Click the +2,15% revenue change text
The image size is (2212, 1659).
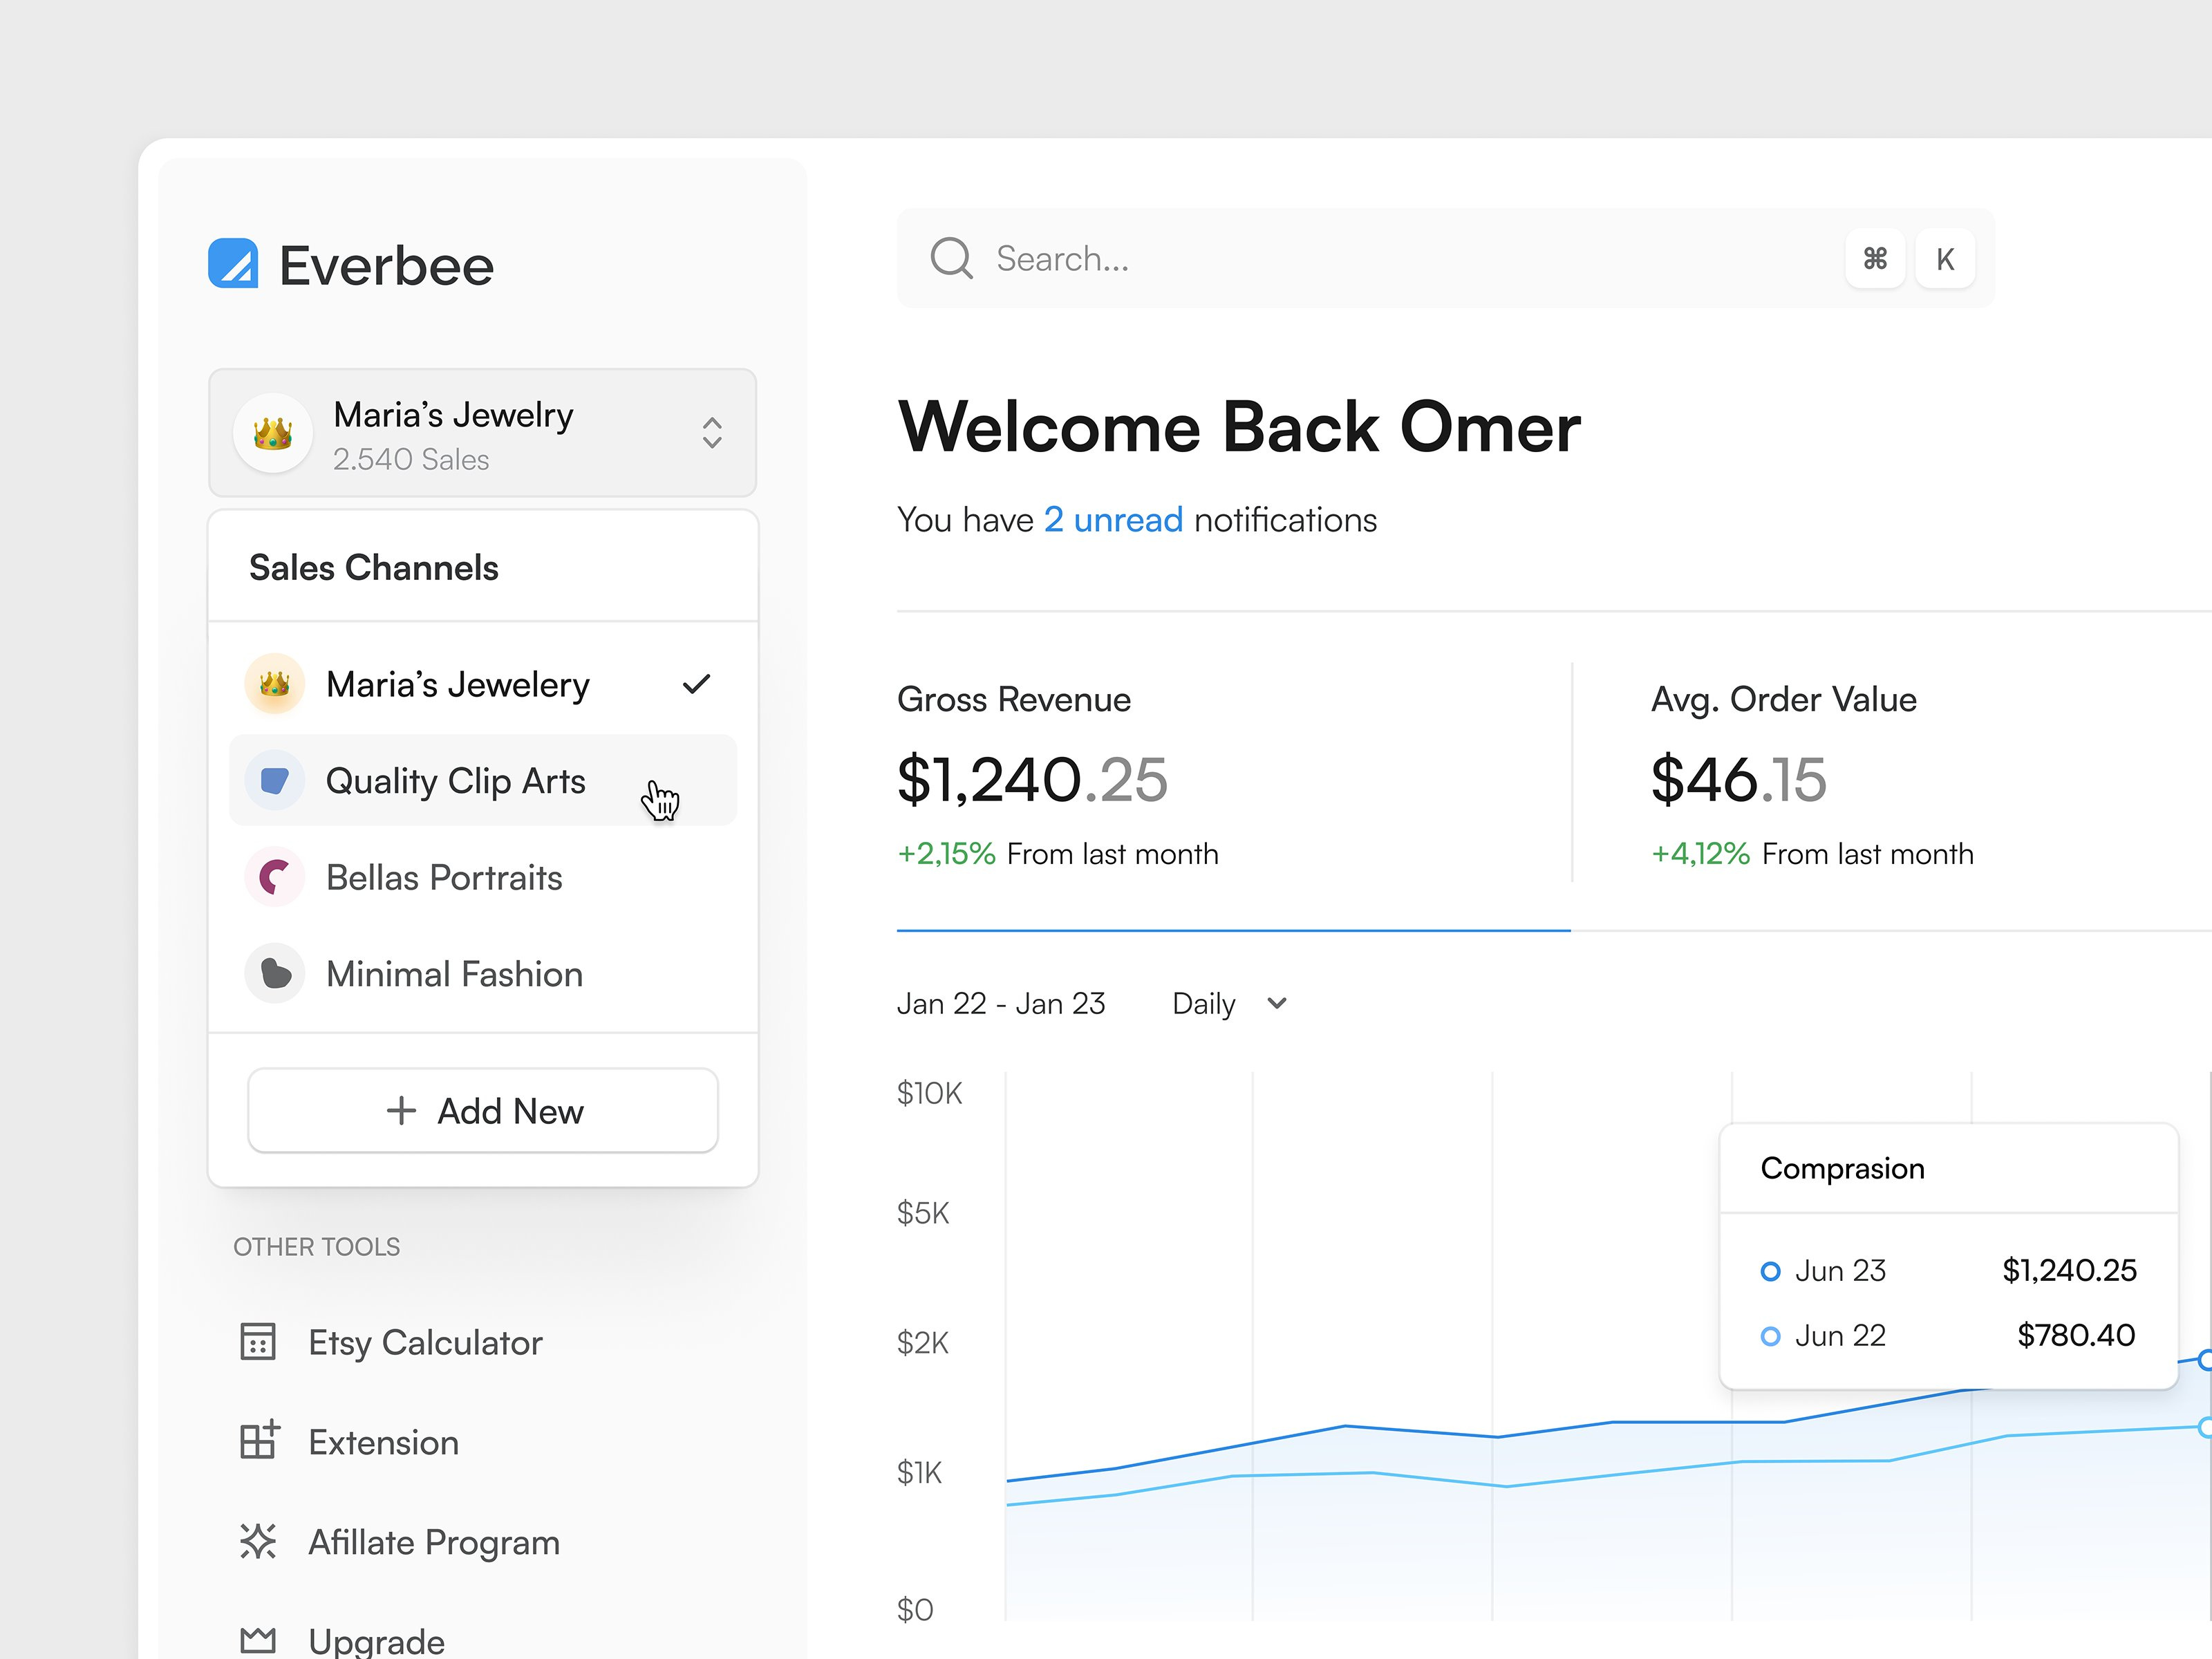(946, 853)
